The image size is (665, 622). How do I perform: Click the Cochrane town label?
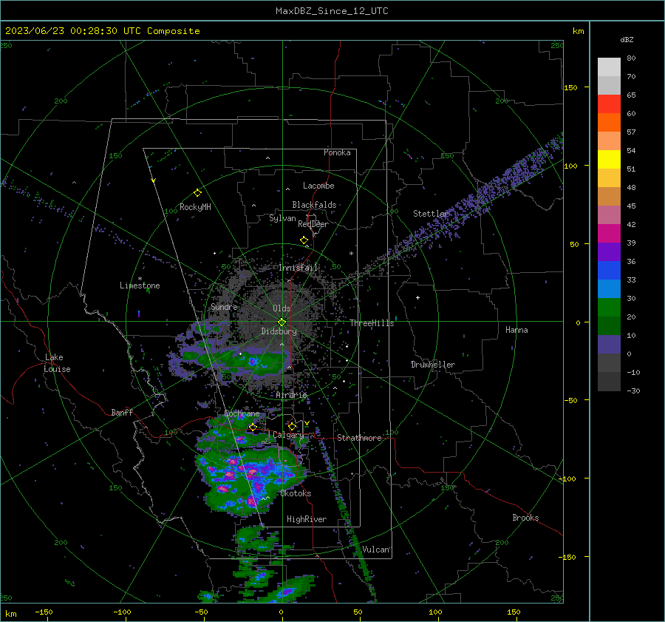(242, 413)
